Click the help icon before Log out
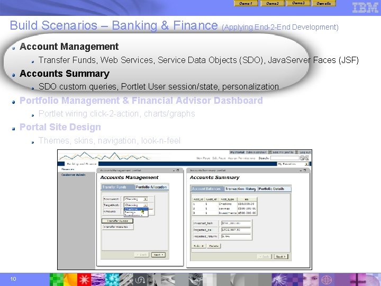381x286 pixels. pos(296,152)
